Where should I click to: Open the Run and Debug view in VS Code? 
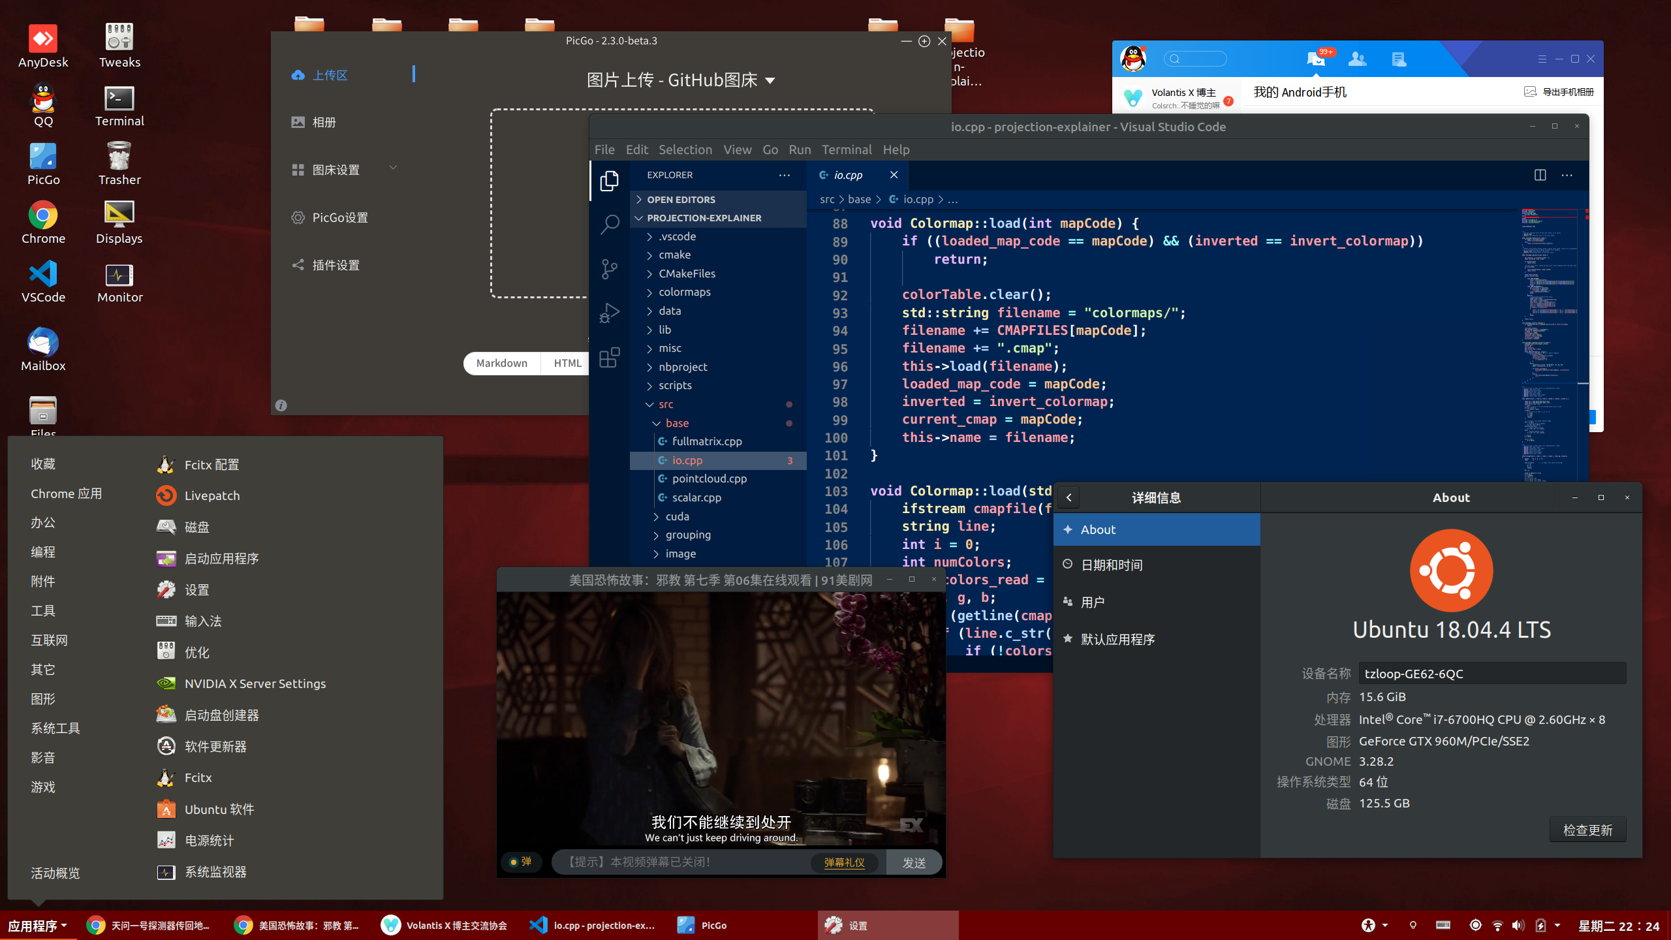click(x=610, y=313)
